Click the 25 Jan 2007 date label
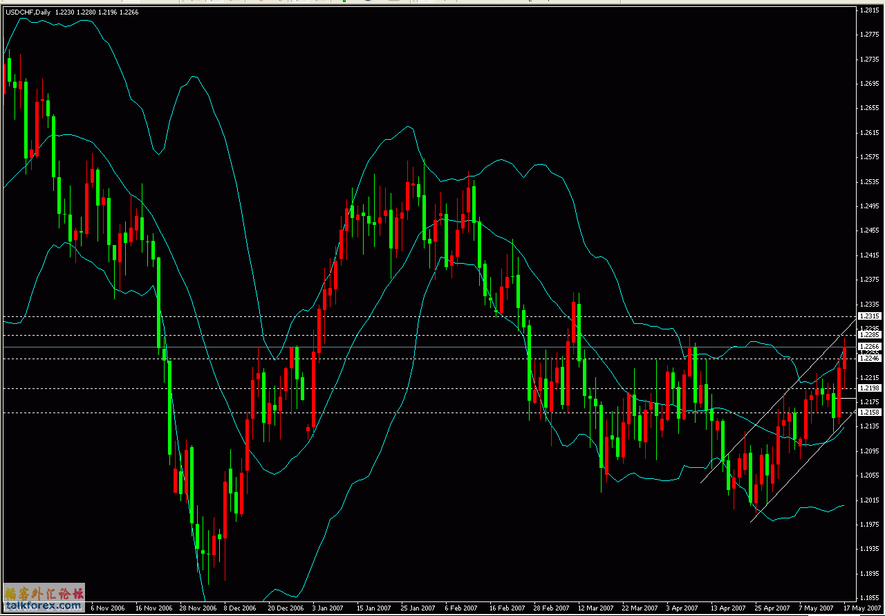 click(x=418, y=608)
